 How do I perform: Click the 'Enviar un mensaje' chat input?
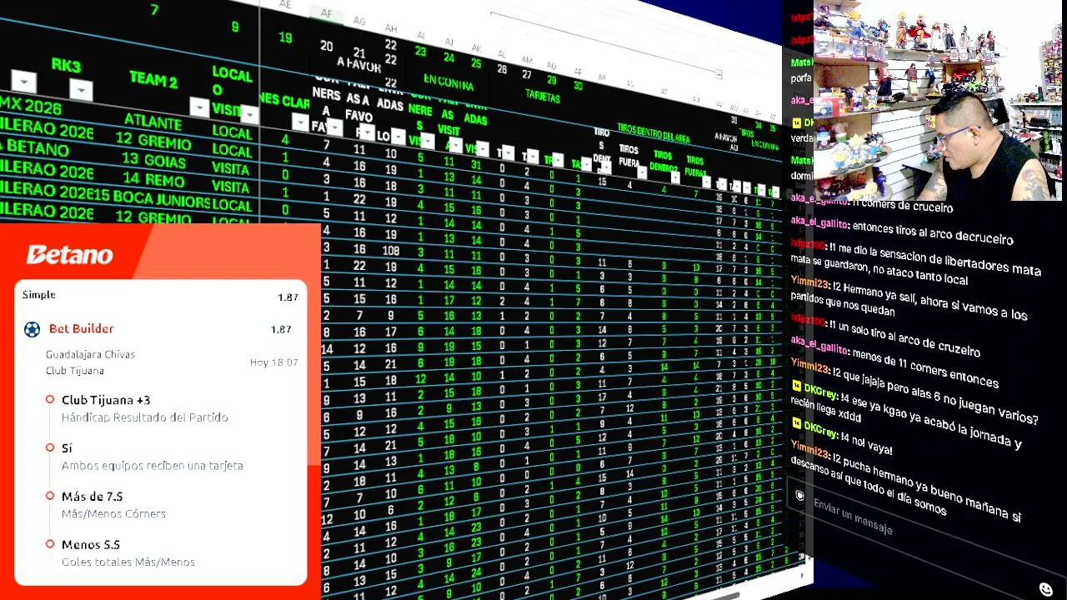[853, 517]
